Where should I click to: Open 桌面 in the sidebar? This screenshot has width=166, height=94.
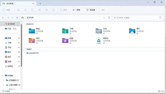pyautogui.click(x=8, y=38)
